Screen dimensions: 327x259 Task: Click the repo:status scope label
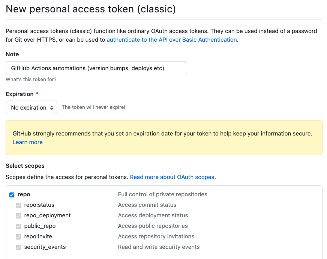(x=39, y=205)
